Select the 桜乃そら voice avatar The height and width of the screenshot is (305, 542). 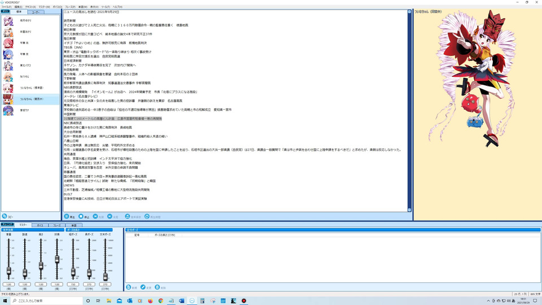(x=8, y=77)
